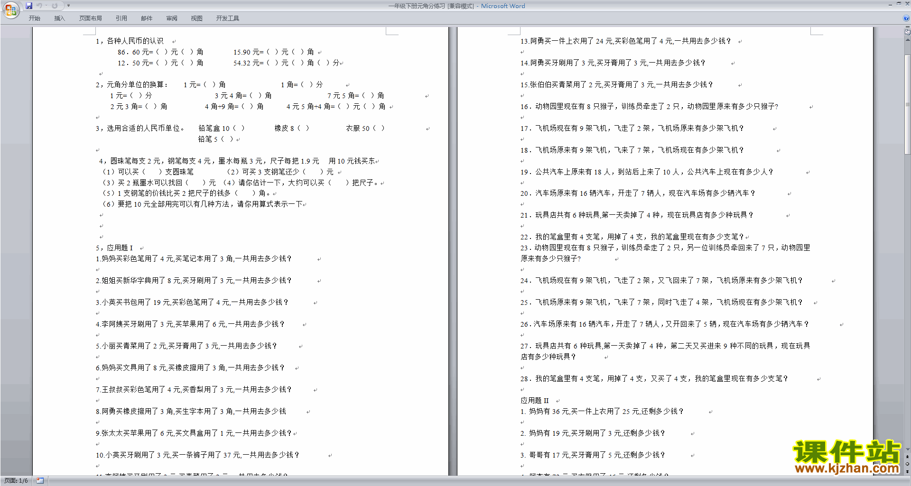Image resolution: width=911 pixels, height=486 pixels.
Task: Click text 86．60 元=（ ）元（ ）角
Action: coord(160,52)
